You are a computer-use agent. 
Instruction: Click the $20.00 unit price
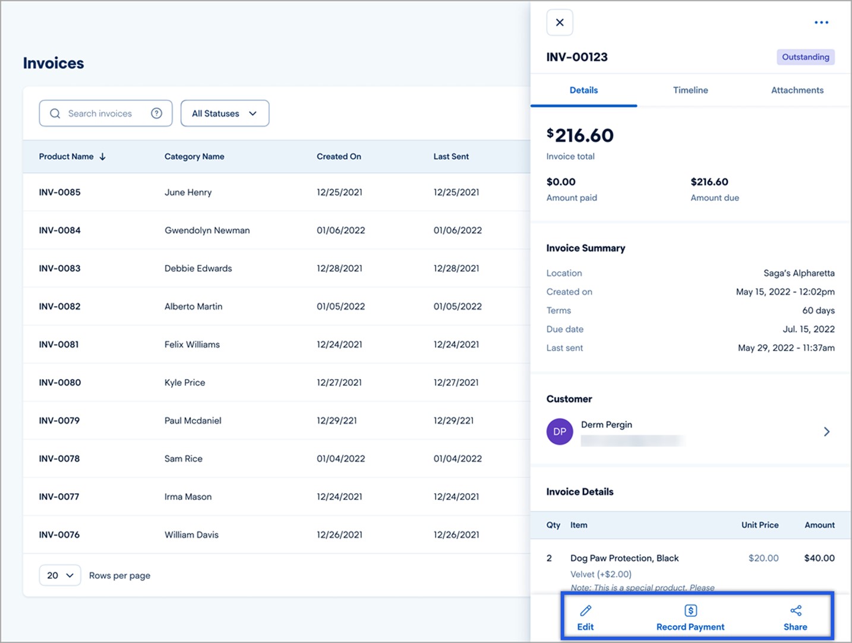tap(763, 558)
